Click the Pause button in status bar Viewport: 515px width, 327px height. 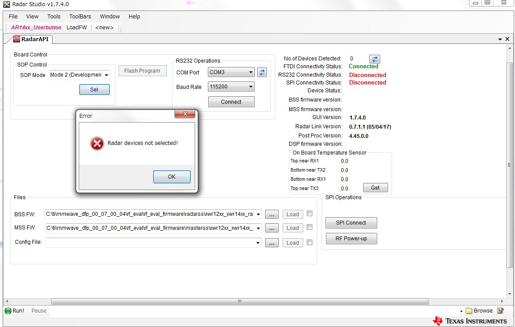click(x=39, y=311)
